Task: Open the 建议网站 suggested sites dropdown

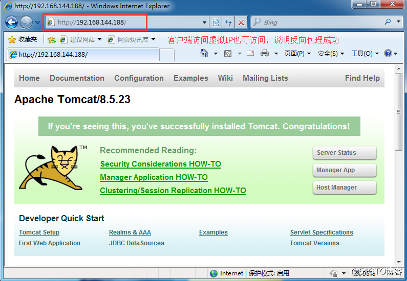Action: 81,40
